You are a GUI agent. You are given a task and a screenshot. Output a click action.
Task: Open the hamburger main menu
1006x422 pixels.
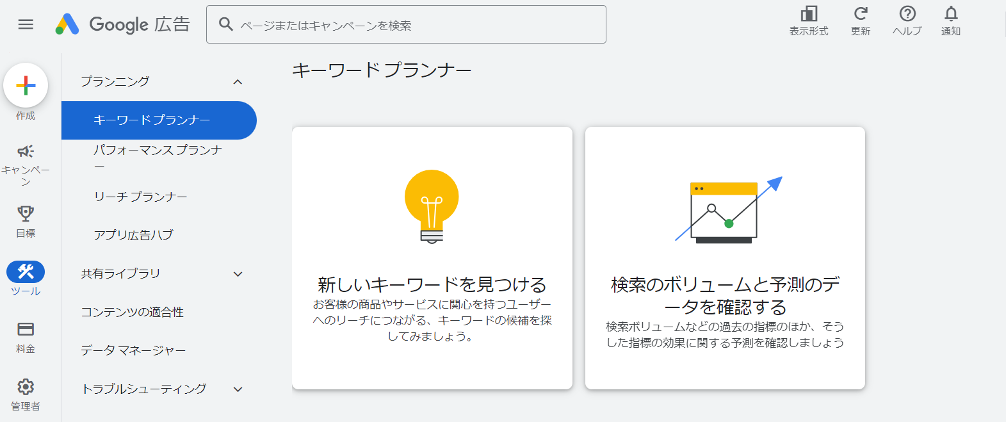[26, 24]
